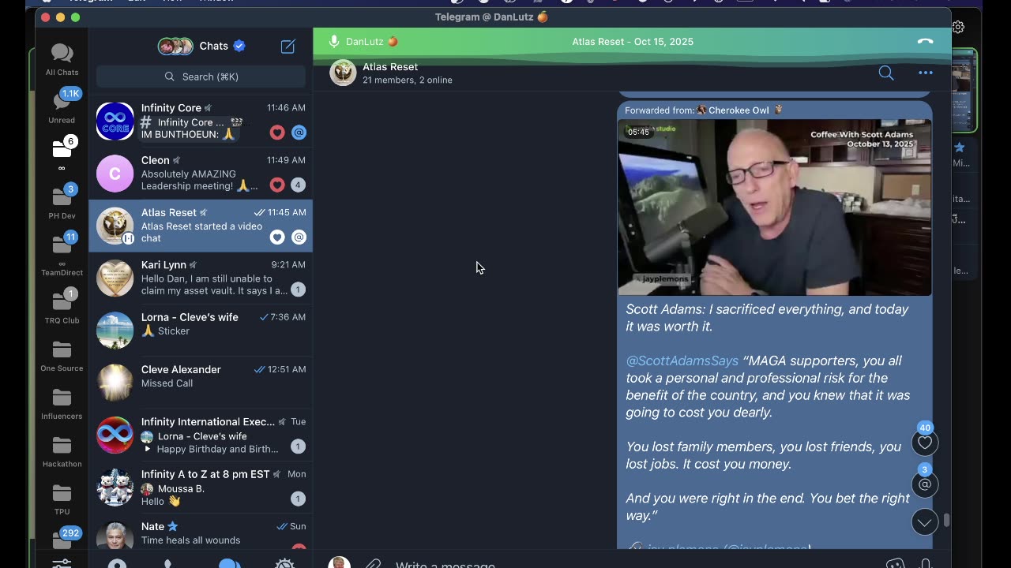Open the TPU folder

pos(62,499)
